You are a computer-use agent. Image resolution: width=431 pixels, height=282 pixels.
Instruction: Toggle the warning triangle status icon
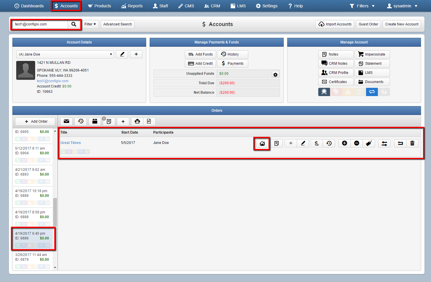tap(348, 92)
